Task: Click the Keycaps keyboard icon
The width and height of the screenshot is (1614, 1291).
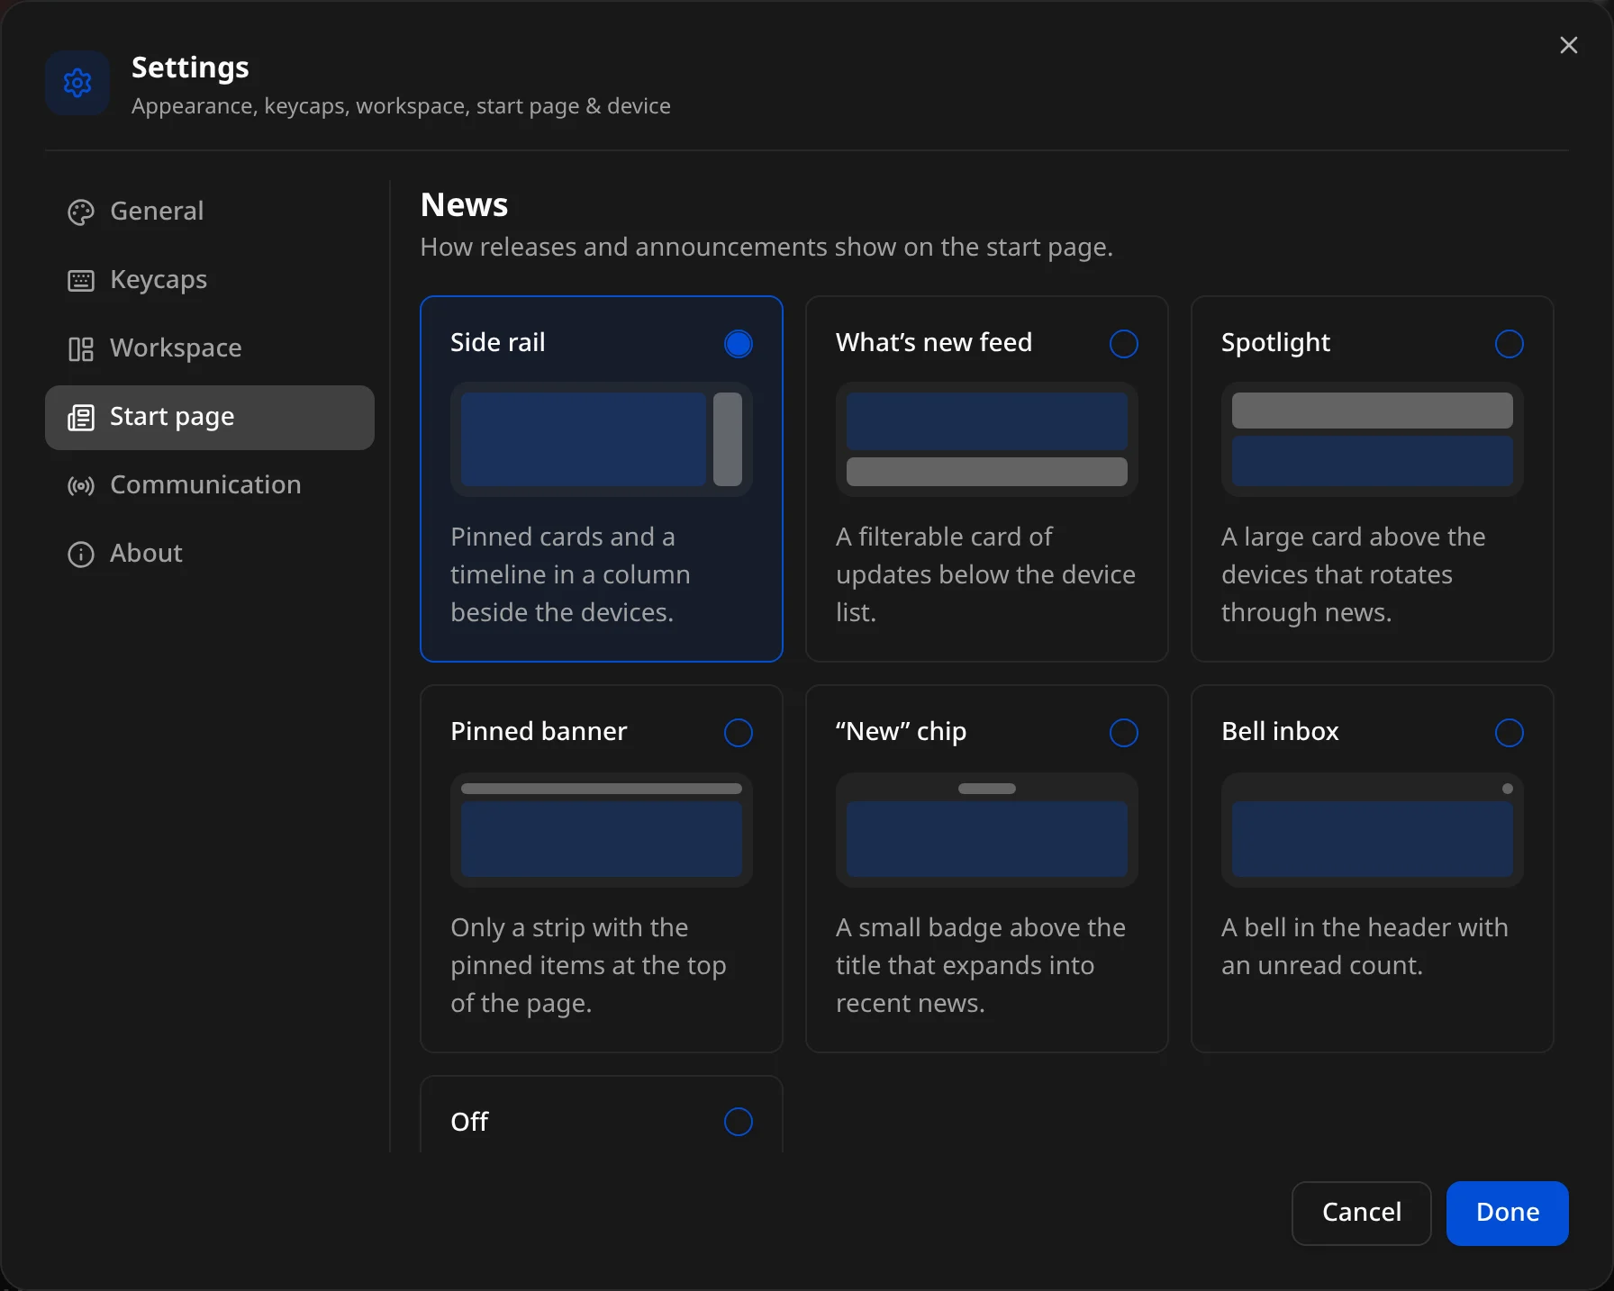Action: click(81, 281)
